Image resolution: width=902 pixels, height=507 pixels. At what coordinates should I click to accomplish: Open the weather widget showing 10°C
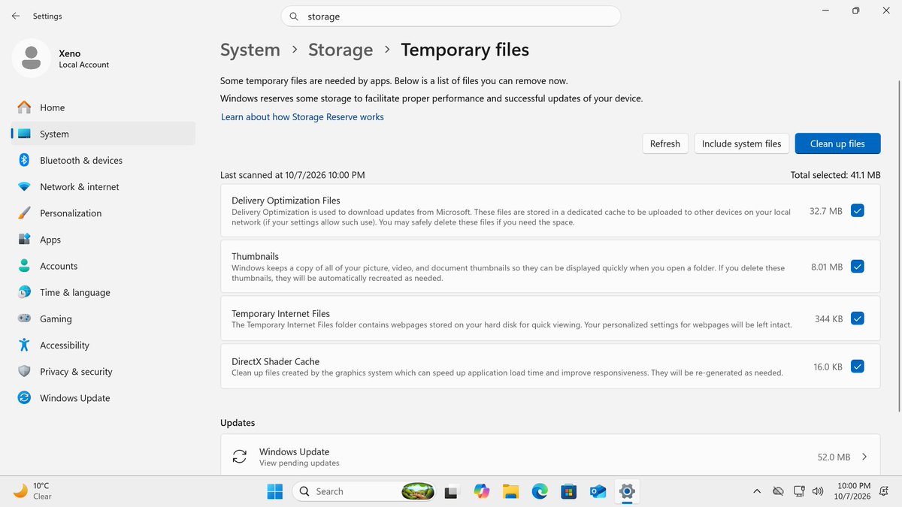coord(34,491)
